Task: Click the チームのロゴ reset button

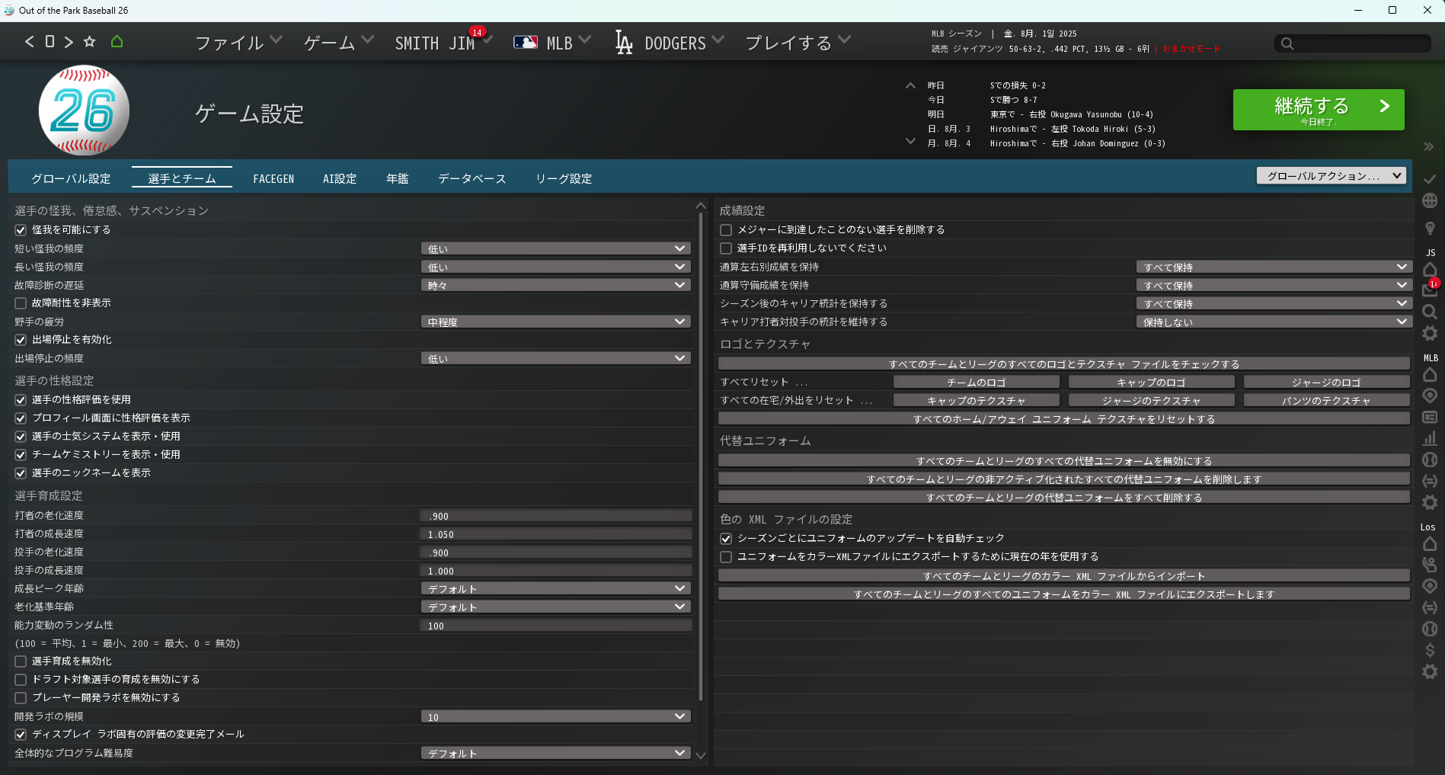Action: point(976,383)
